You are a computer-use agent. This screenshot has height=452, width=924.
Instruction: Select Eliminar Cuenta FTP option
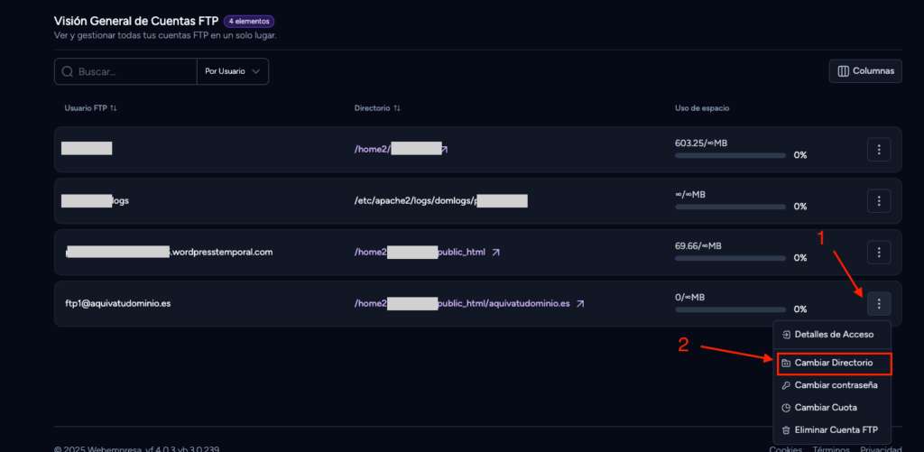pyautogui.click(x=832, y=430)
